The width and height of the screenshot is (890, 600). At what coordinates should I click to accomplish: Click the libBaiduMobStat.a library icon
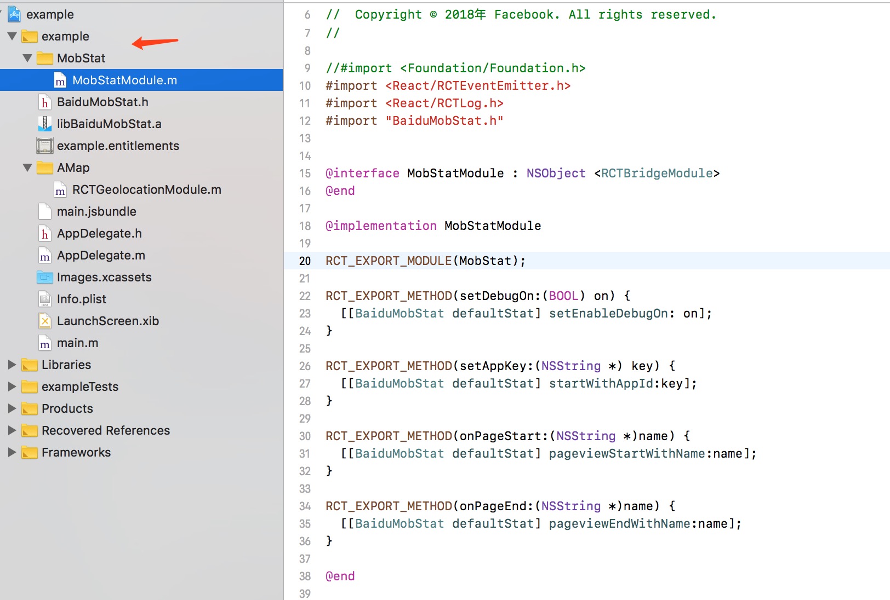point(45,124)
